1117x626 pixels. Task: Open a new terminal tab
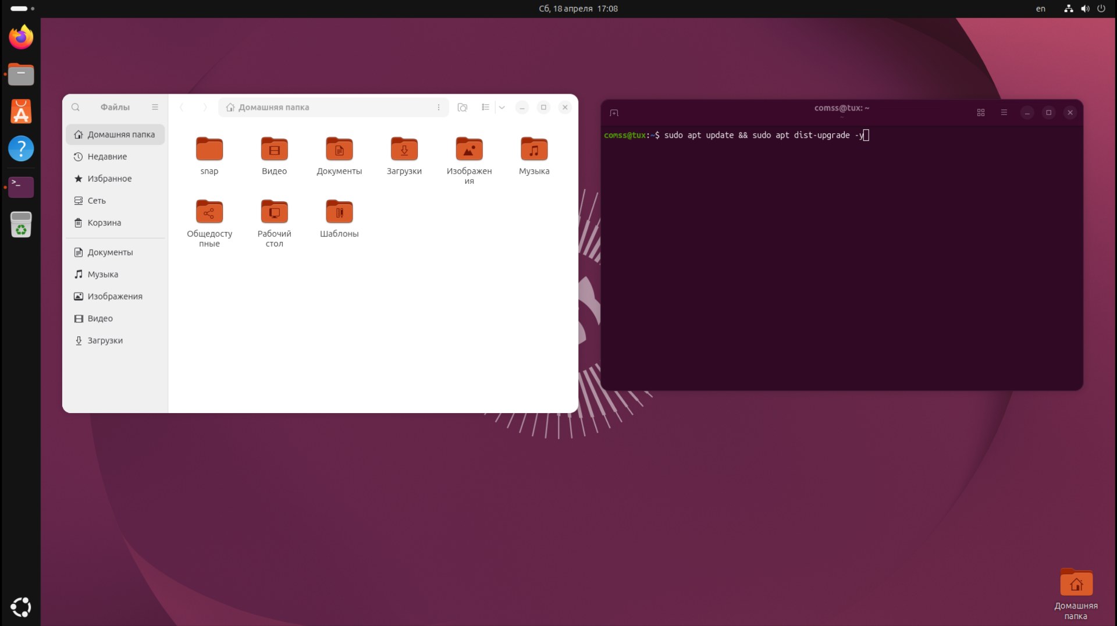pyautogui.click(x=614, y=112)
